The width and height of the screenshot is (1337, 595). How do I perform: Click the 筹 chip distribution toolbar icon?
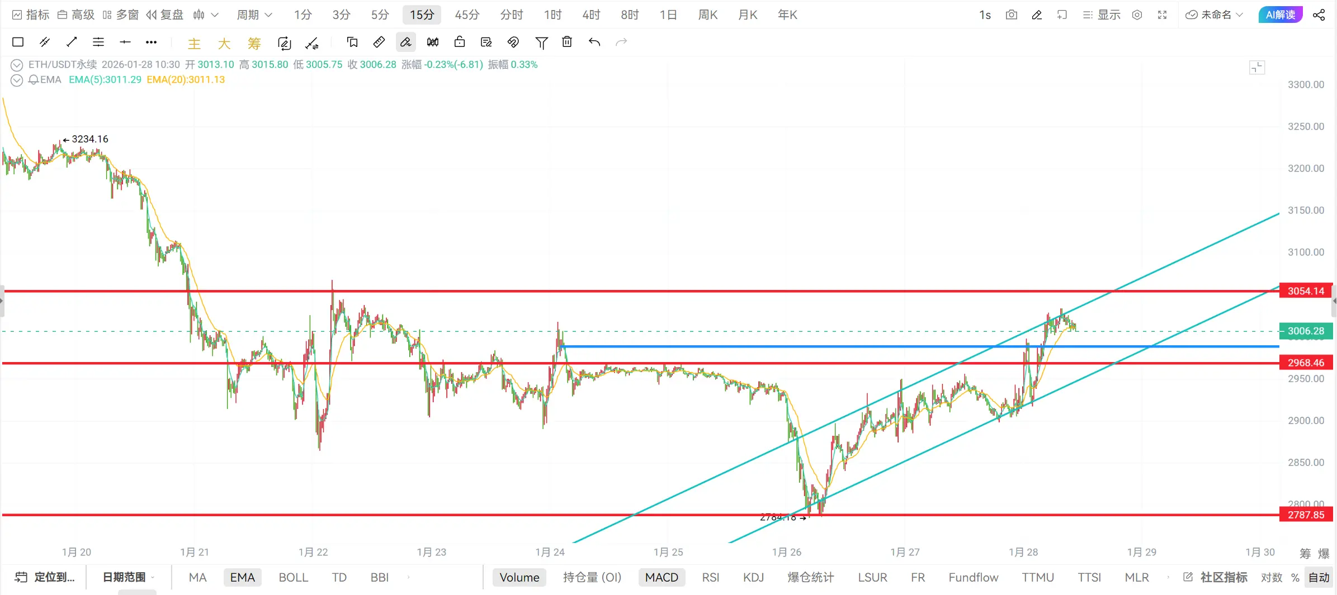pyautogui.click(x=254, y=43)
